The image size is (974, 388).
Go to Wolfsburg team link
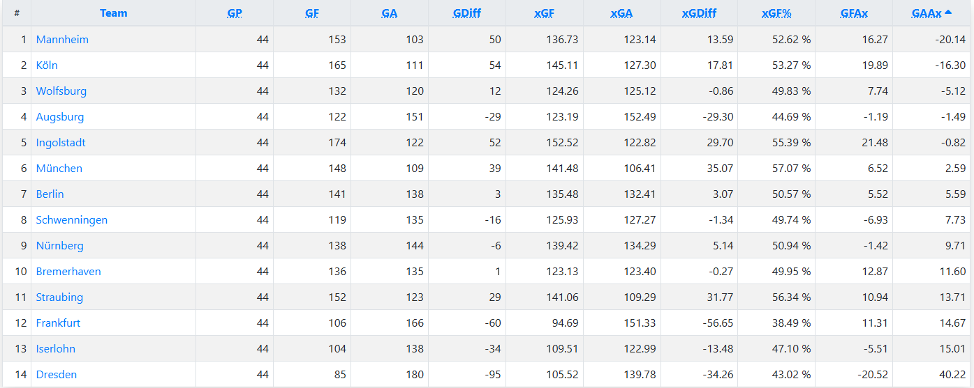61,91
